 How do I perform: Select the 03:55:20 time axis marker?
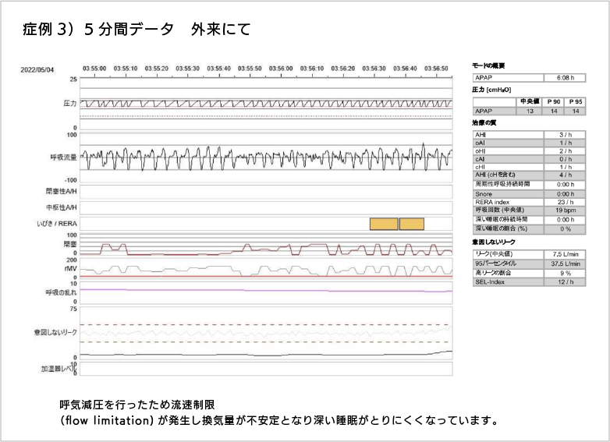[x=157, y=69]
